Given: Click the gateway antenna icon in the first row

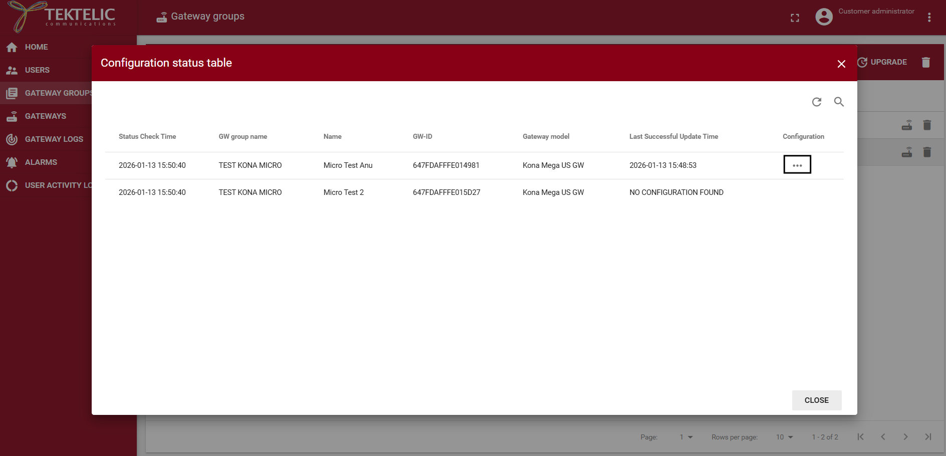Looking at the screenshot, I should click(907, 125).
